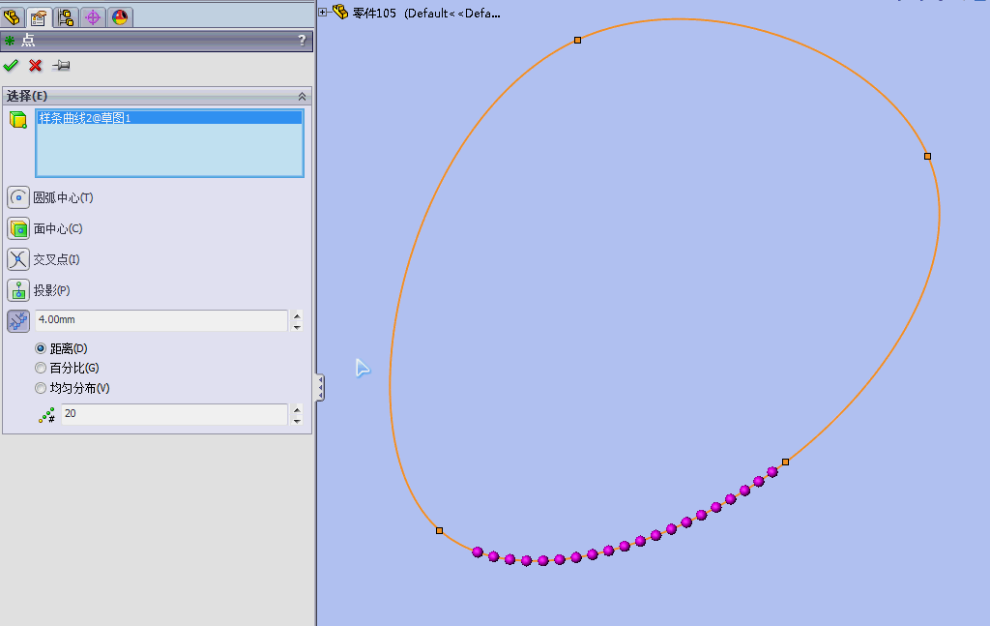
Task: Decrease the number of reference points
Action: click(298, 420)
